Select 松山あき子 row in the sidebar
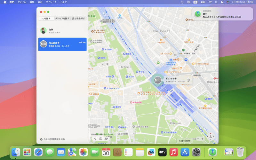 pos(62,44)
